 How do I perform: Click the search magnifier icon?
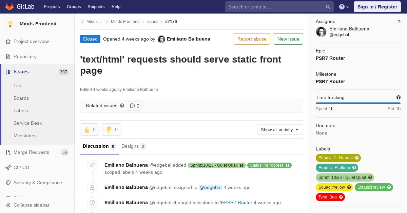[328, 7]
